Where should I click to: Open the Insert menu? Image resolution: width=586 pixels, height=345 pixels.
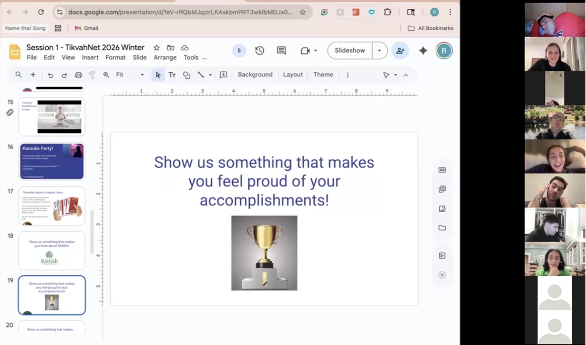pyautogui.click(x=90, y=57)
